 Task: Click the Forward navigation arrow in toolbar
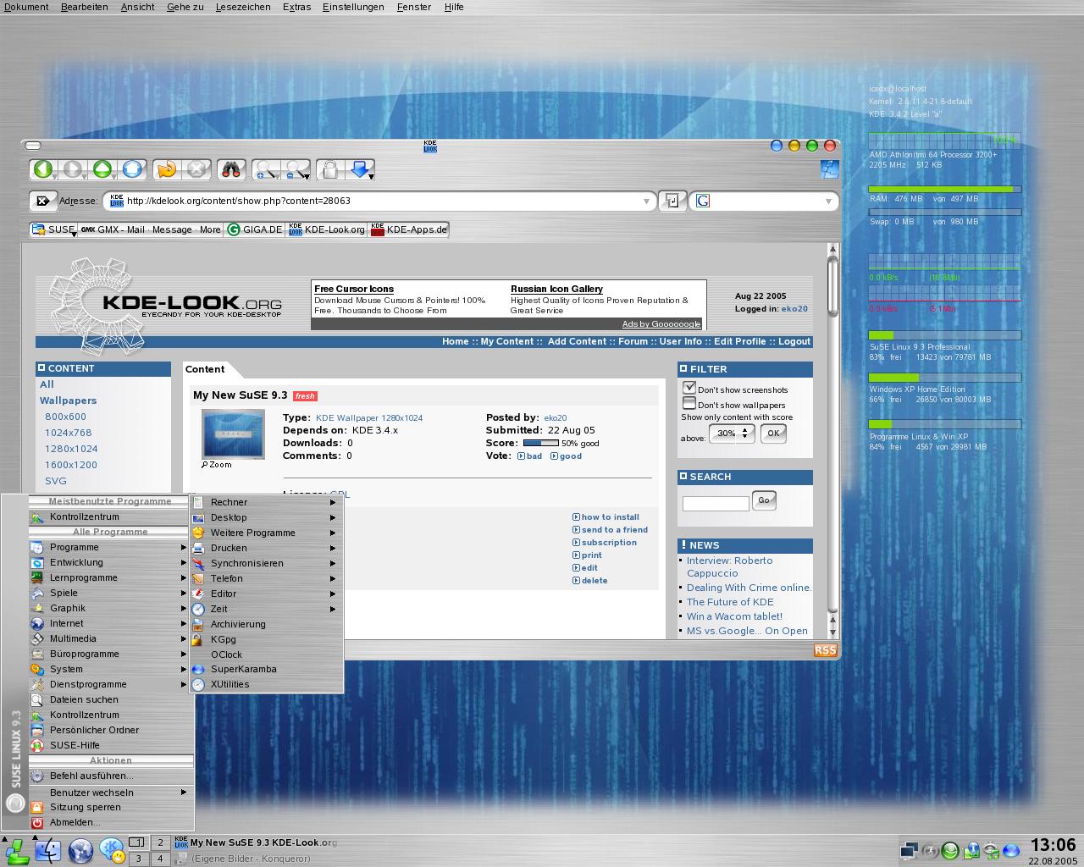pos(73,169)
